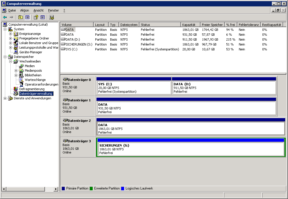Click the drive icon of SYS (C:) row
Viewport: 288px width, 199px height.
[63, 49]
